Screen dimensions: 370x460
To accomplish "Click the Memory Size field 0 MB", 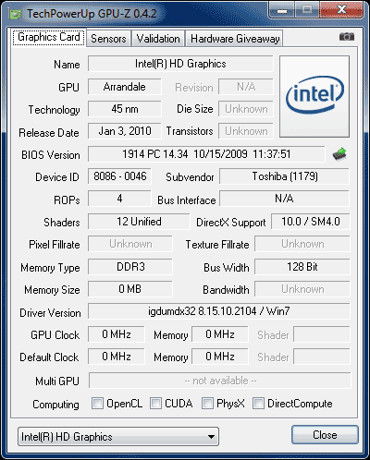I will click(130, 289).
